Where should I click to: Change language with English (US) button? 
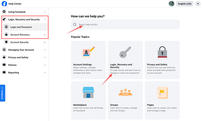185,4
